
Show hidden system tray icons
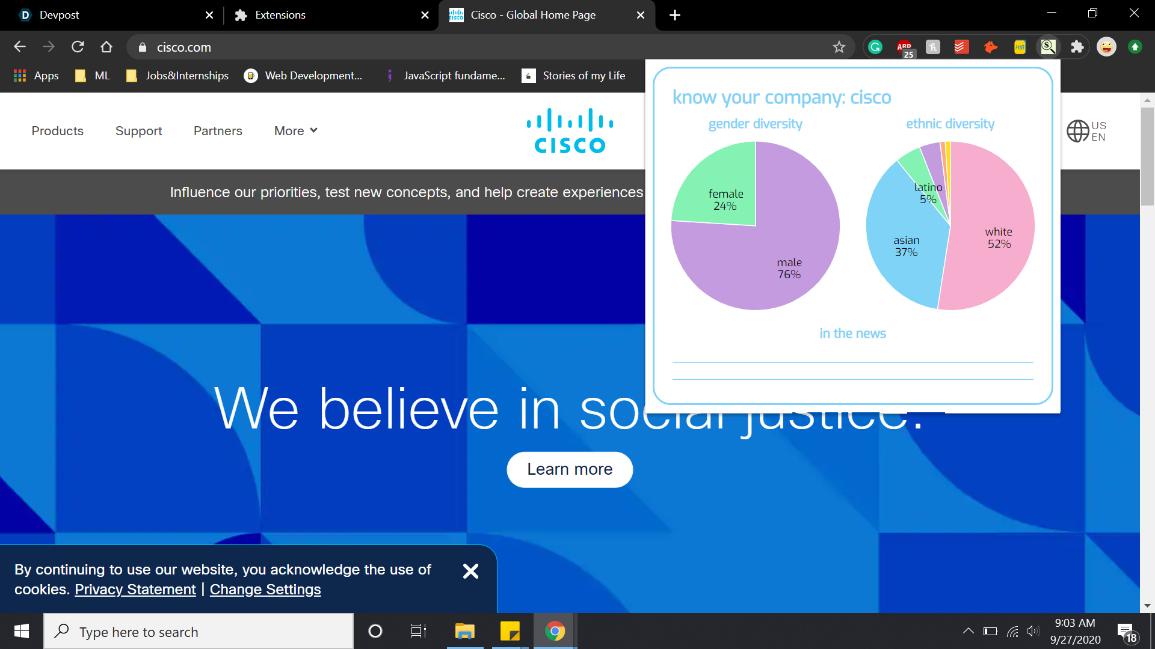(968, 631)
